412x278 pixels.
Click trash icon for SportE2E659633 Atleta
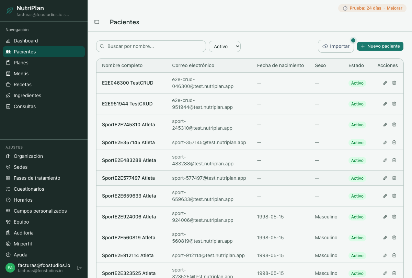coord(394,196)
